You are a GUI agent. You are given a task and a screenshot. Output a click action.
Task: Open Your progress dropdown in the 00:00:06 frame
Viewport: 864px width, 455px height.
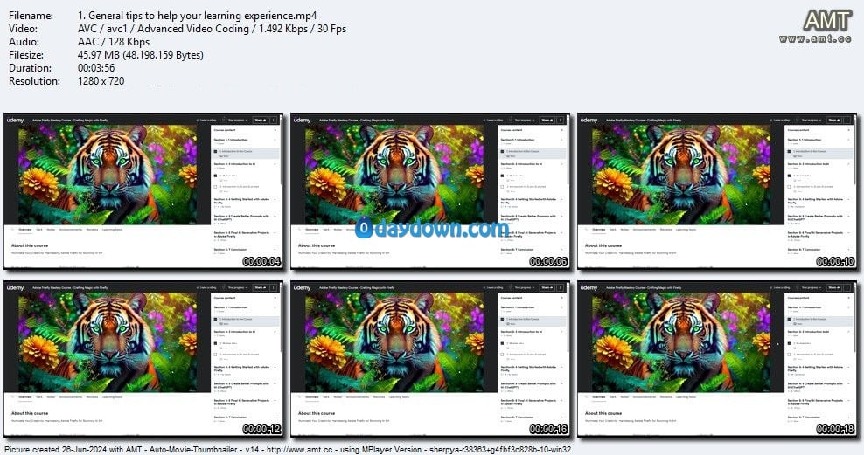524,120
